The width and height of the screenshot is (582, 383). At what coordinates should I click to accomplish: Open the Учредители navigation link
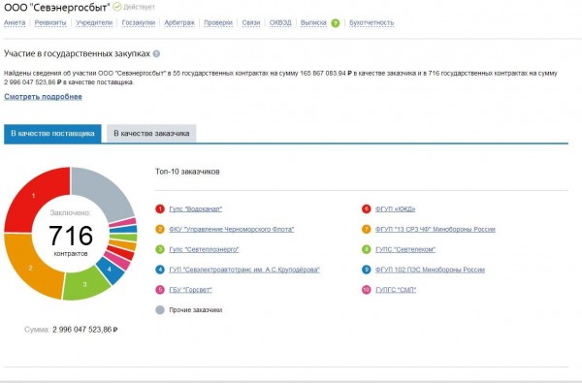[x=94, y=22]
